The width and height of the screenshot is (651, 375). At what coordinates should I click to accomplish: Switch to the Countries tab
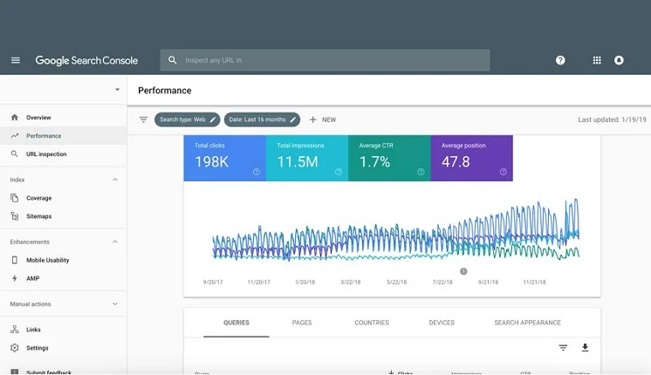coord(372,323)
